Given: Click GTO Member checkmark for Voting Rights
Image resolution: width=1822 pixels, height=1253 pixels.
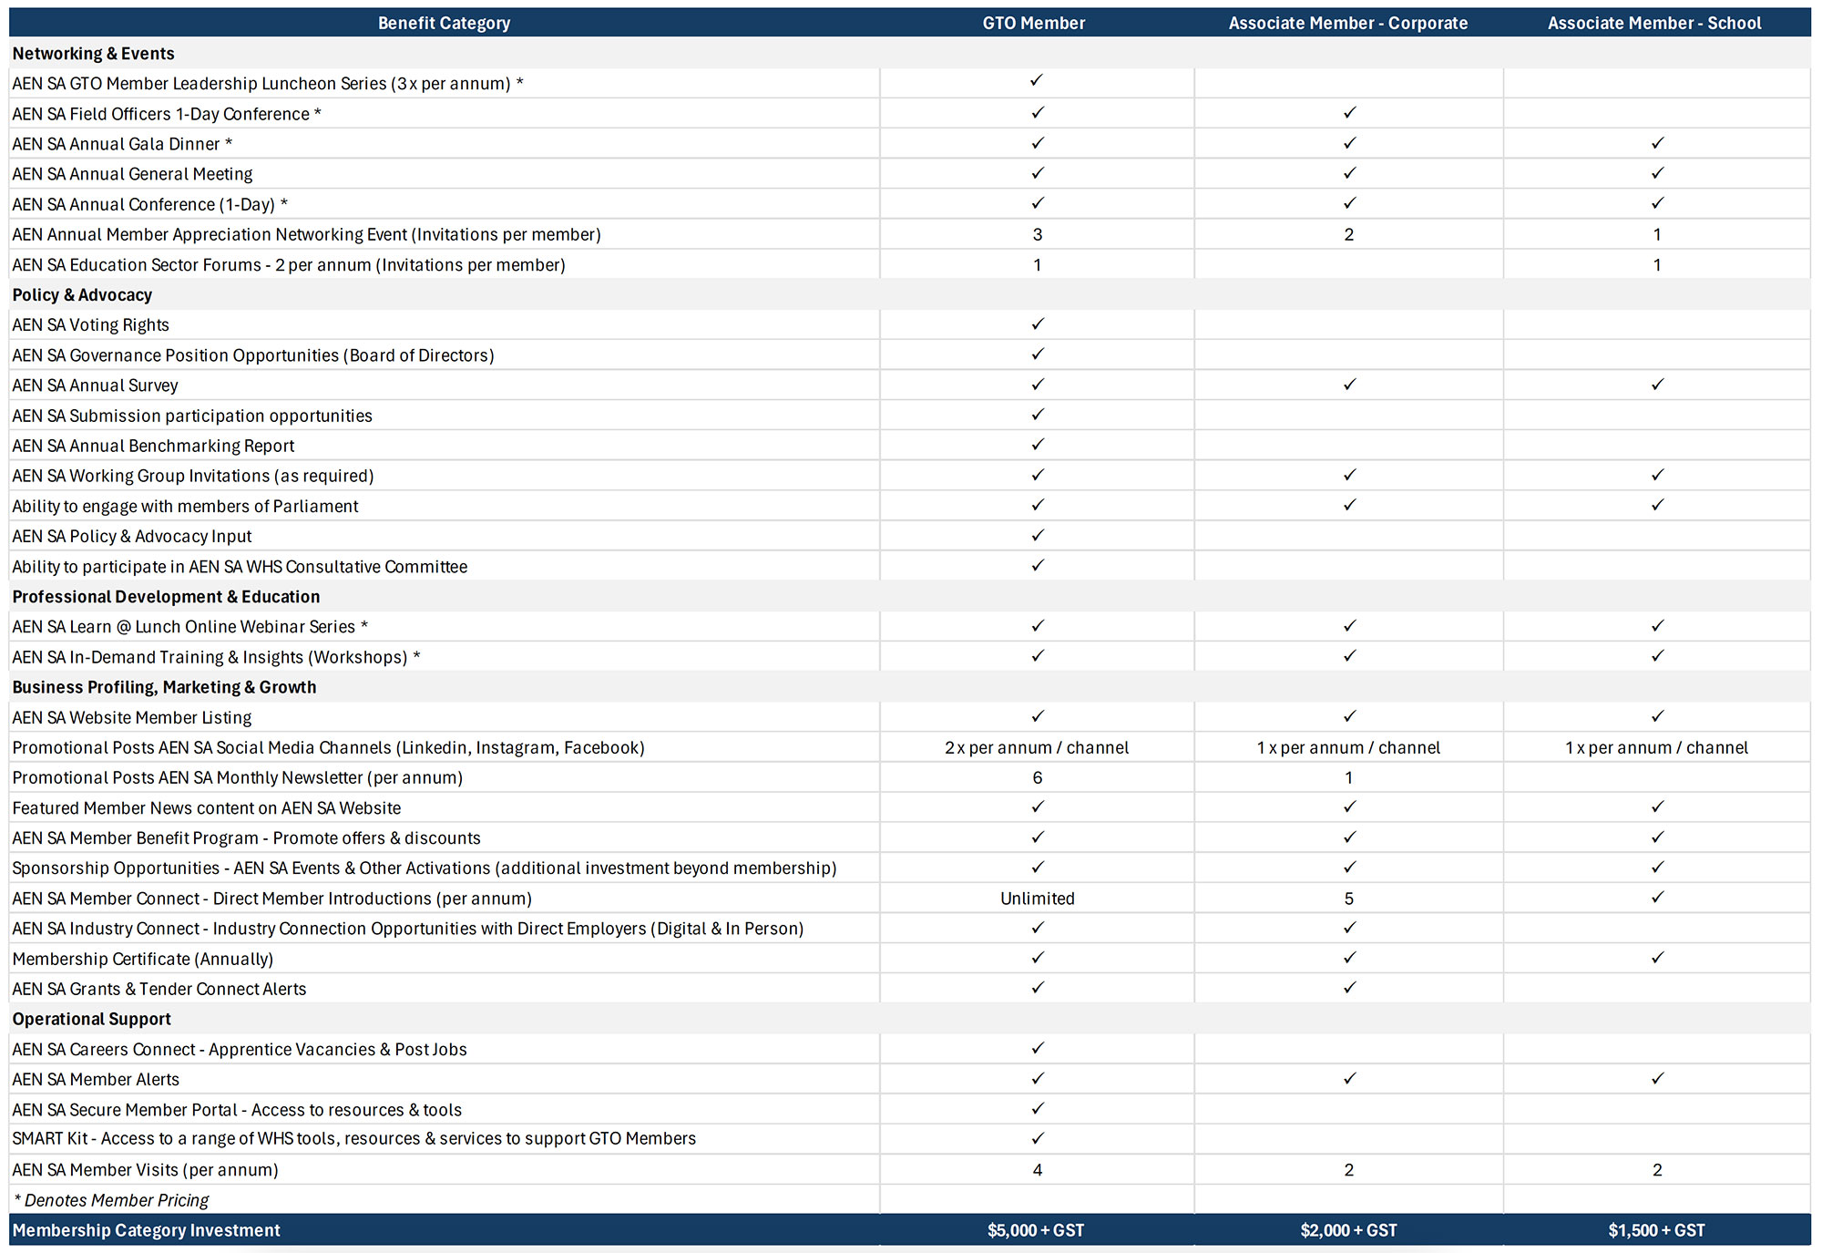Looking at the screenshot, I should point(1037,324).
